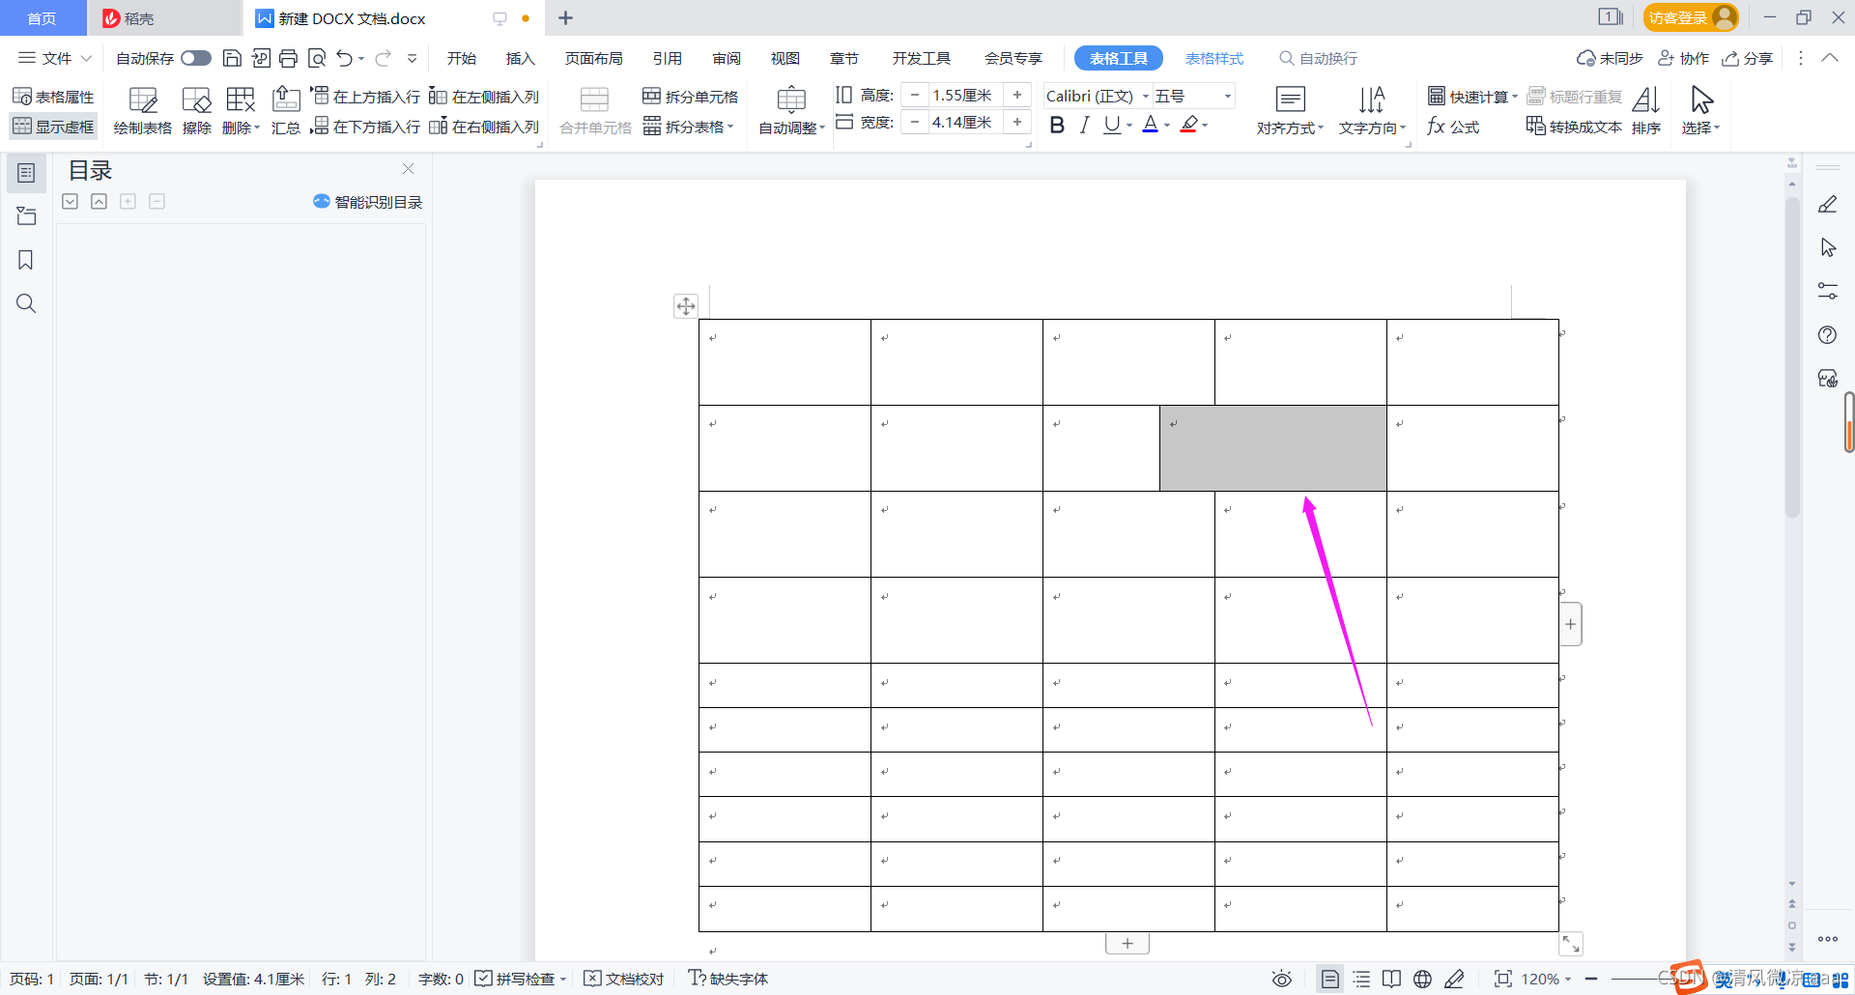Click the underline U icon
The image size is (1855, 995).
(1112, 125)
